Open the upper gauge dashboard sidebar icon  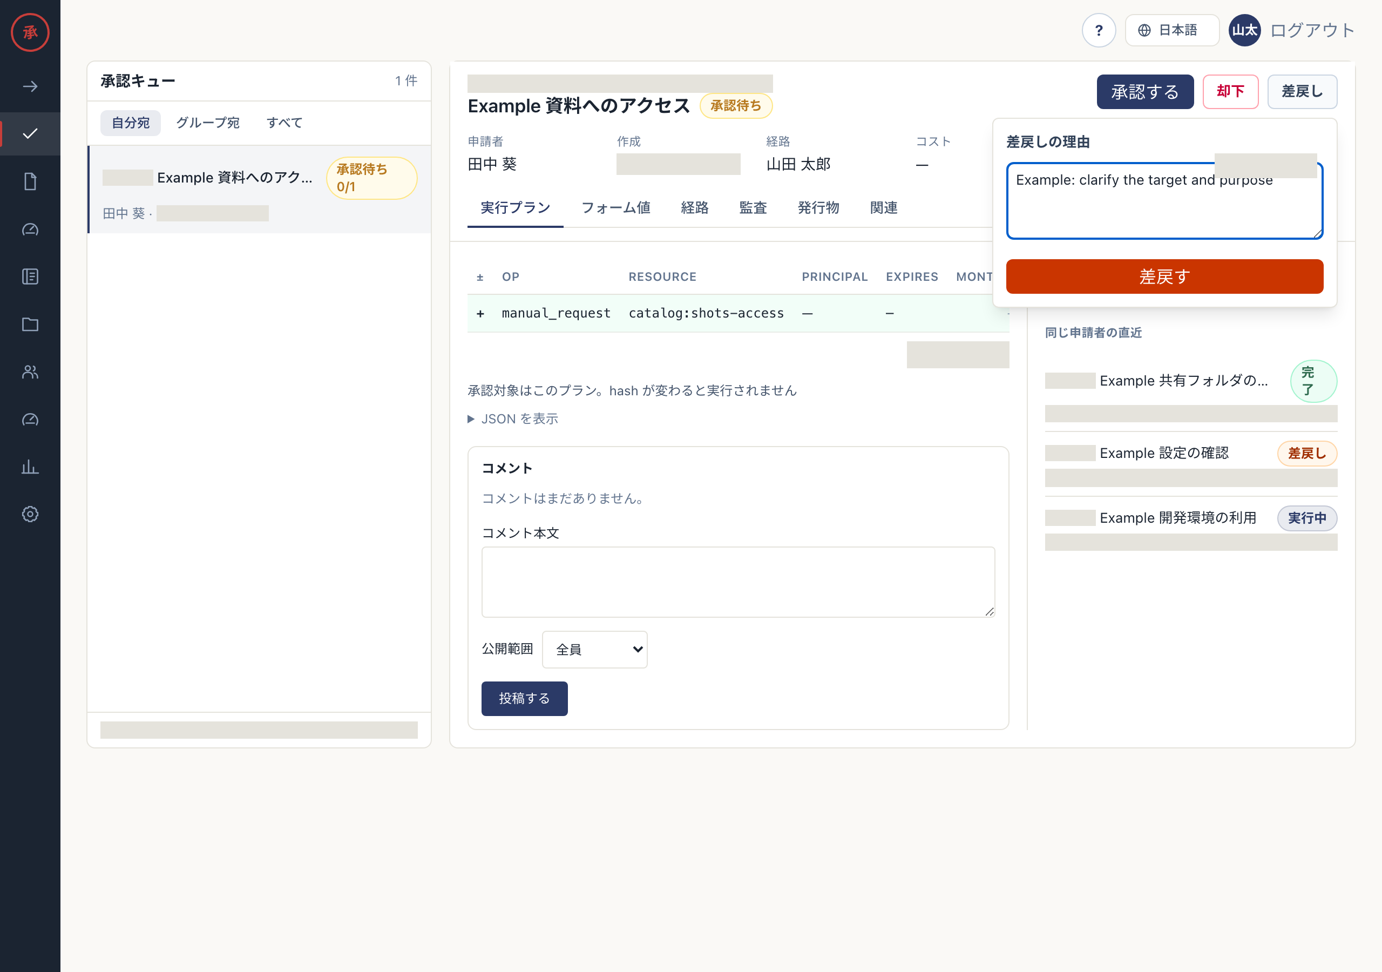pyautogui.click(x=30, y=229)
